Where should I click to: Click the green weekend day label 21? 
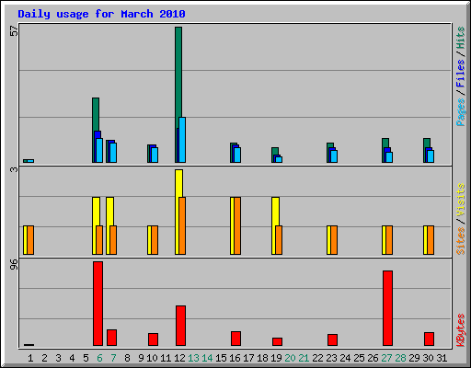304,358
